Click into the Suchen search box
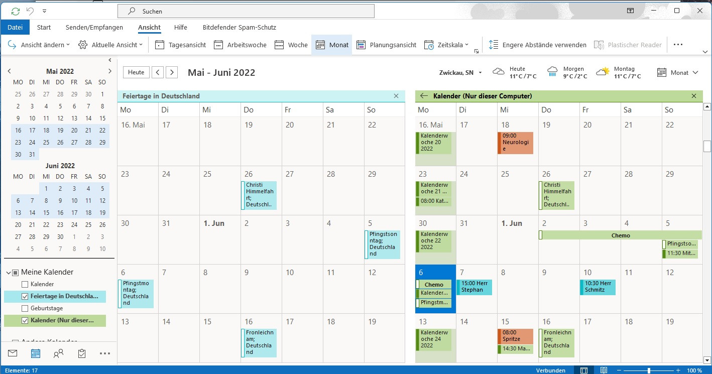 coord(246,11)
